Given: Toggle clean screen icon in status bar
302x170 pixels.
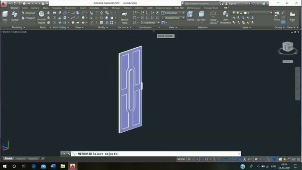Looking at the screenshot, I should (294, 159).
